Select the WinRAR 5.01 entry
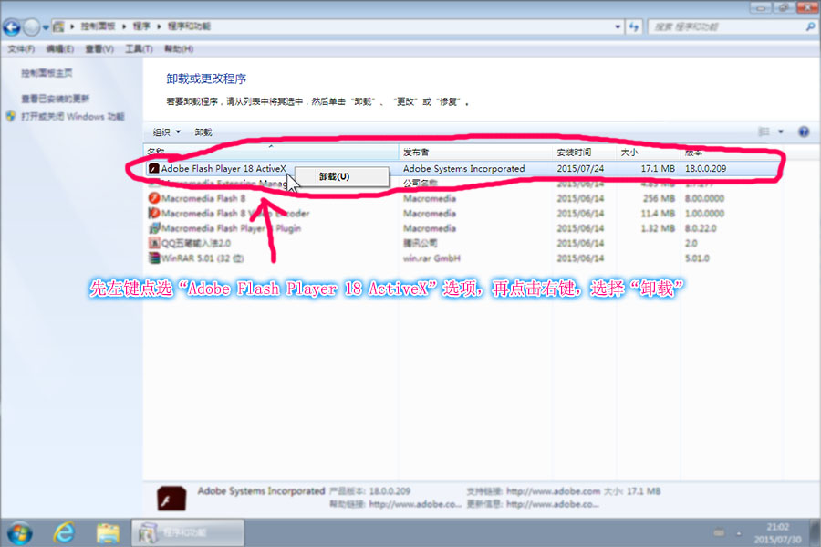 tap(203, 258)
